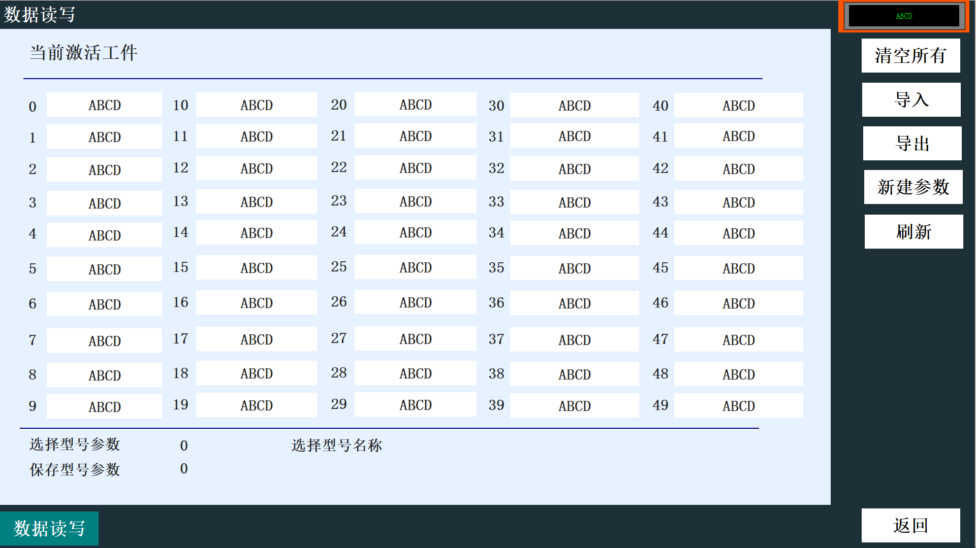Click the ABCD field next to 49
This screenshot has height=548, width=976.
pyautogui.click(x=738, y=406)
